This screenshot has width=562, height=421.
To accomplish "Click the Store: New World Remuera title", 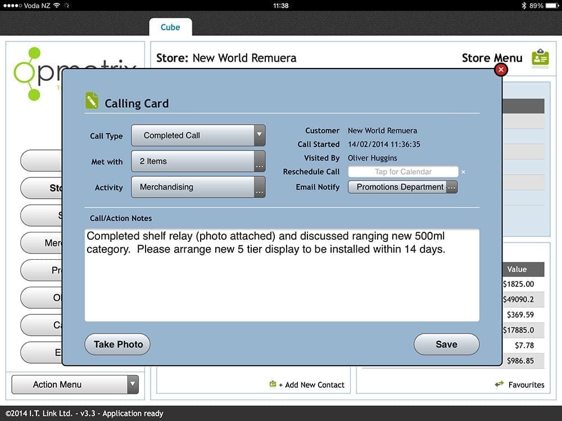I will click(x=226, y=58).
